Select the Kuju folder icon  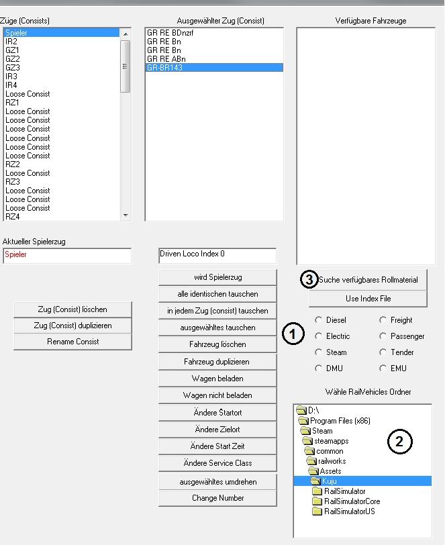[315, 481]
